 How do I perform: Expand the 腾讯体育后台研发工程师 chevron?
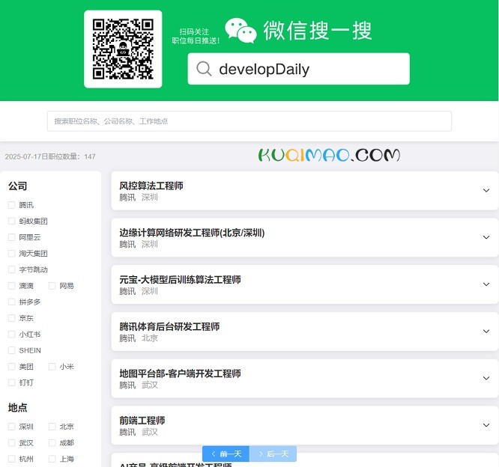(x=486, y=332)
